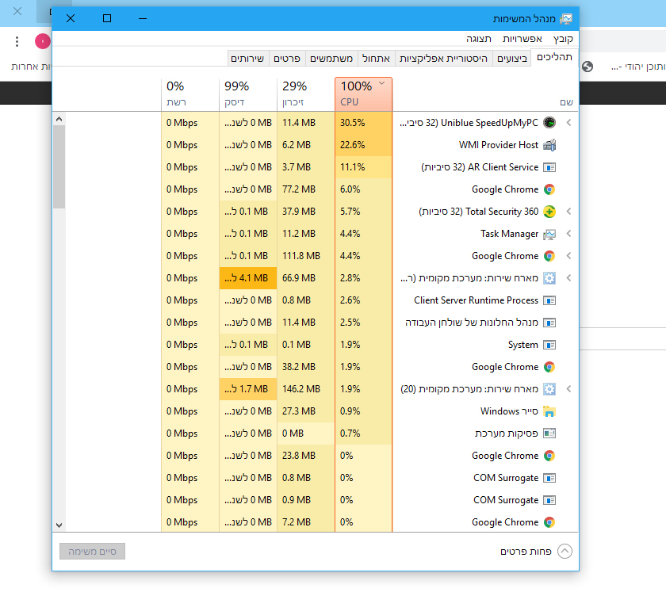Click the 1.7 MB disk usage cell

tap(248, 389)
